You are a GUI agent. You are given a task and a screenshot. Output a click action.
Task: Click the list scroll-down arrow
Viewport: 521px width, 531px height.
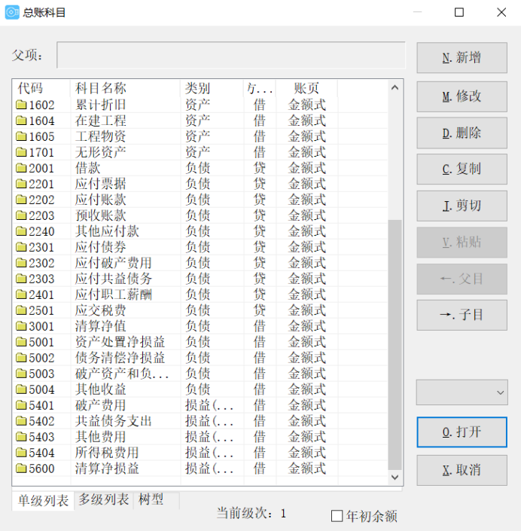[395, 478]
